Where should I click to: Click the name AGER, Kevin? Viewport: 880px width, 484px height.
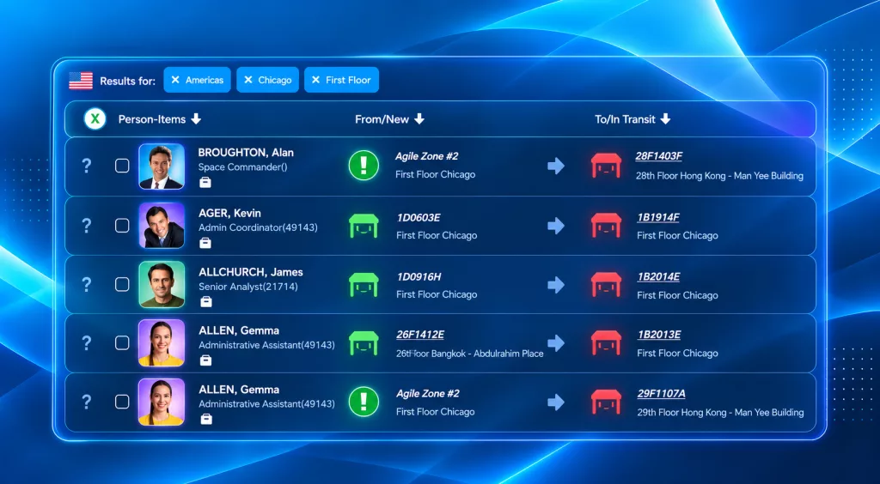[229, 214]
